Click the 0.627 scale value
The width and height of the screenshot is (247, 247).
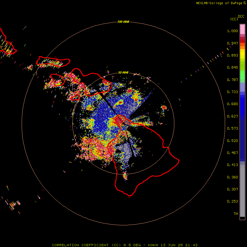[x=232, y=116]
